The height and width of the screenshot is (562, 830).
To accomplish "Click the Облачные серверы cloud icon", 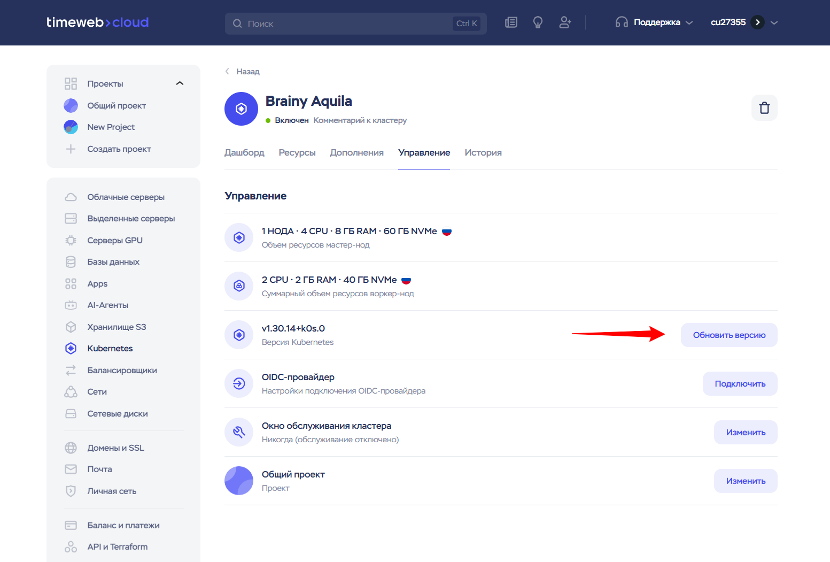I will point(71,197).
